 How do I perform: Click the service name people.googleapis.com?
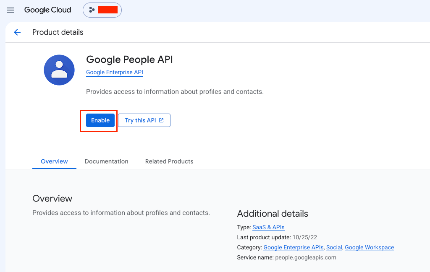(306, 257)
